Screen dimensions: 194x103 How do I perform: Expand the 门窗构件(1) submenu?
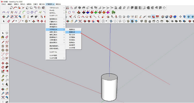(x=56, y=22)
